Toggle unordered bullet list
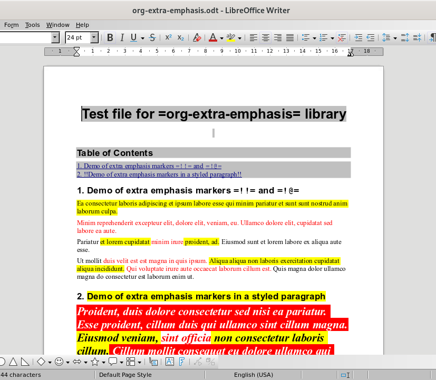The image size is (436, 380). (x=306, y=37)
